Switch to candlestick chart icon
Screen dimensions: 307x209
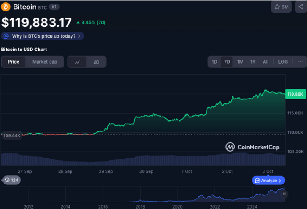pyautogui.click(x=96, y=62)
